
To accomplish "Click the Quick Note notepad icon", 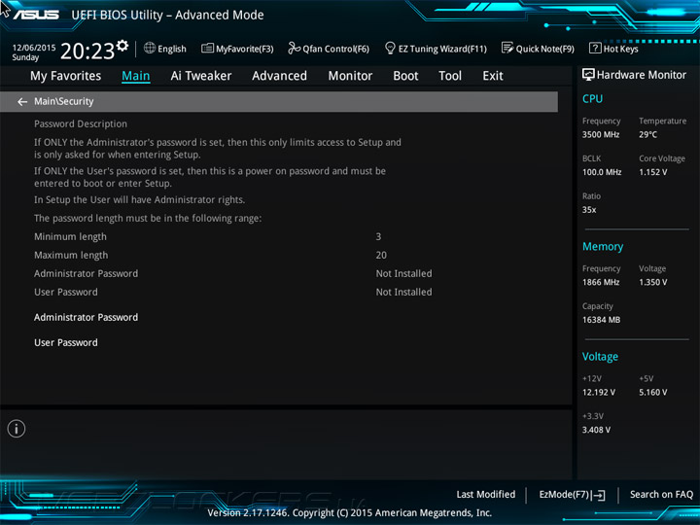I will pyautogui.click(x=507, y=49).
